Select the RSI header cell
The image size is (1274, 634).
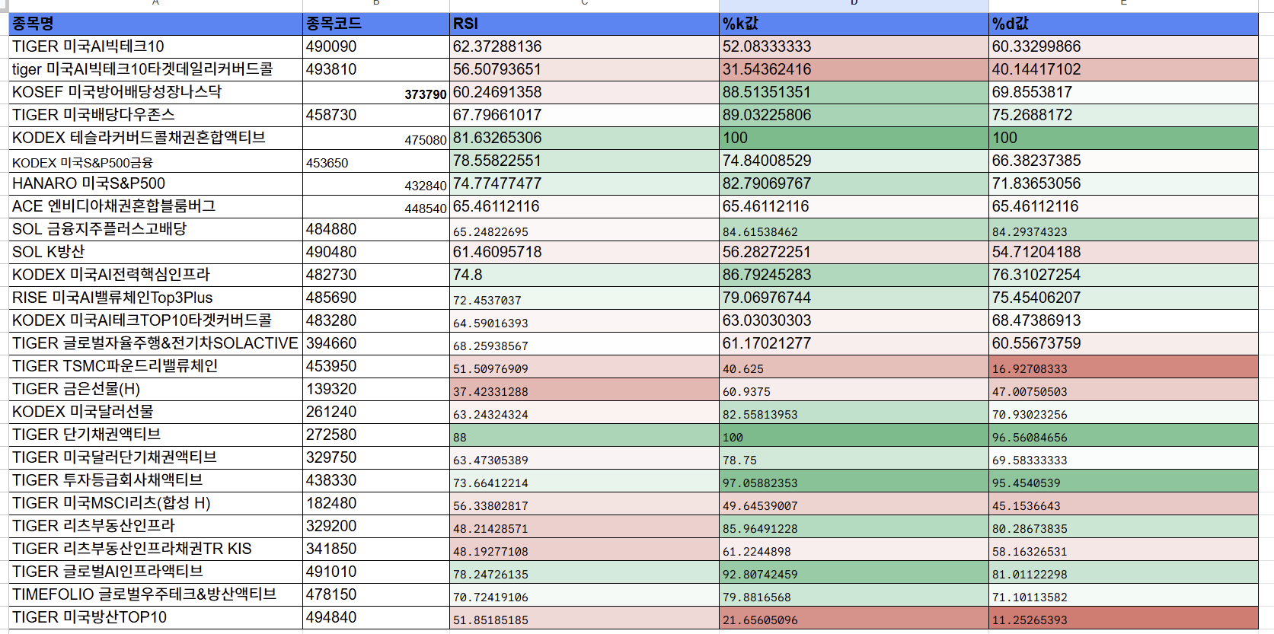tap(584, 24)
